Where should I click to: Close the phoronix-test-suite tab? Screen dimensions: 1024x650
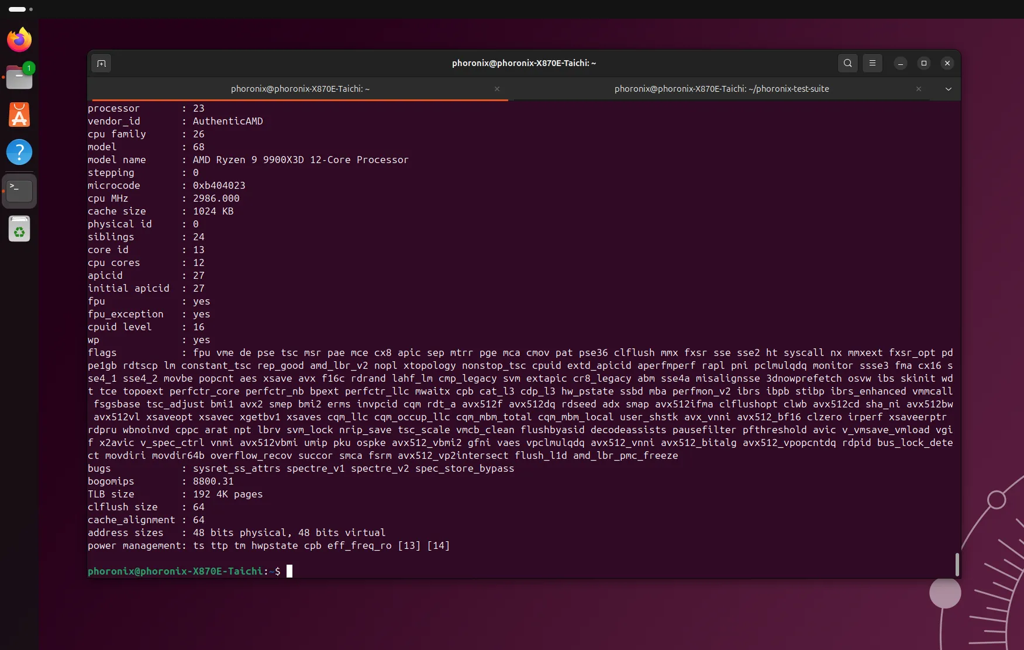click(x=919, y=89)
